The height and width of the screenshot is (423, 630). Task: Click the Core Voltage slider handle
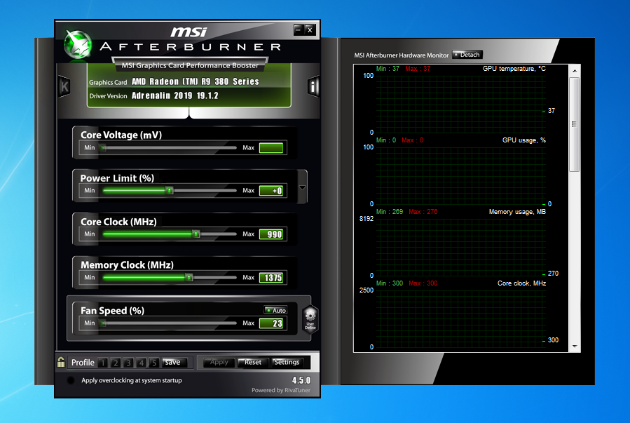[x=103, y=147]
